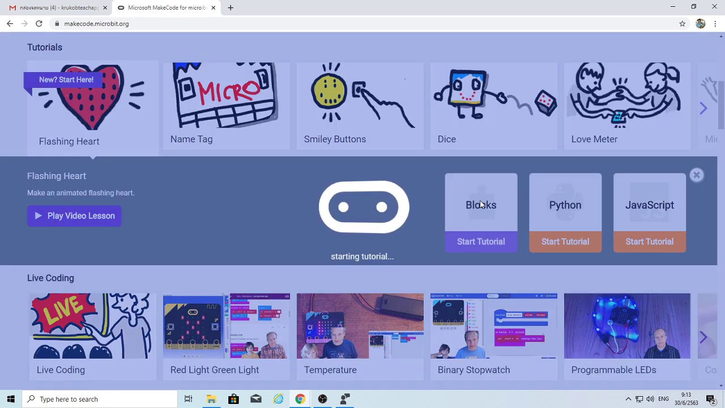The image size is (725, 408).
Task: Open the Red Light Green Light video
Action: [x=227, y=336]
